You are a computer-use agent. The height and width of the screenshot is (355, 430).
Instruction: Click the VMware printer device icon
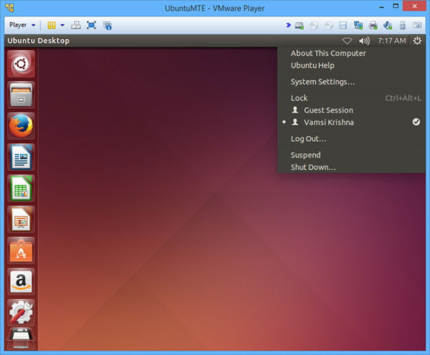pos(373,26)
